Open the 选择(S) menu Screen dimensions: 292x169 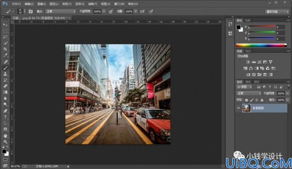point(80,4)
